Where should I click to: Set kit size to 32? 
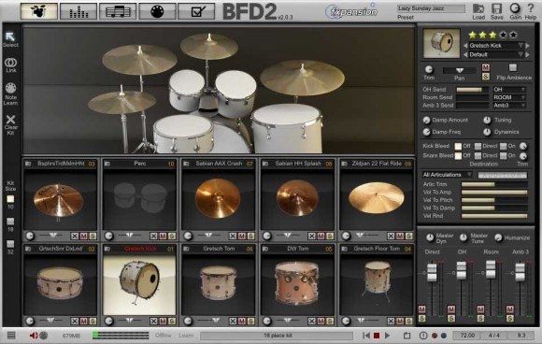10,244
